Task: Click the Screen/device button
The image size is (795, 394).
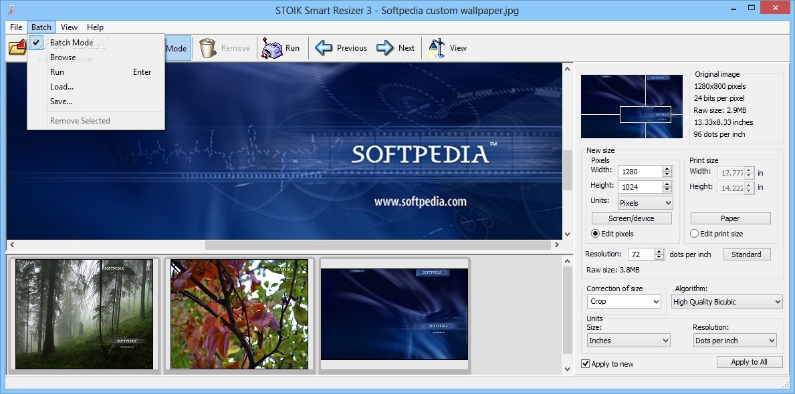Action: coord(631,218)
